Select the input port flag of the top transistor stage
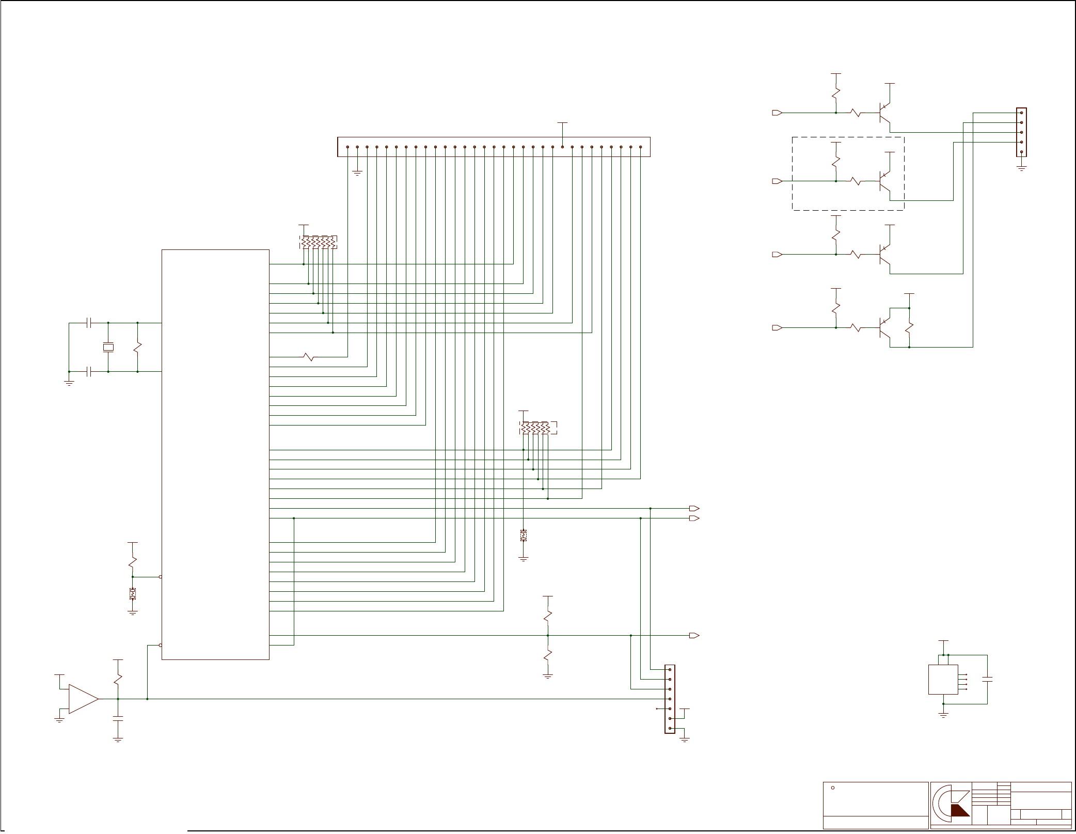Screen dimensions: 1076x834 pyautogui.click(x=777, y=113)
